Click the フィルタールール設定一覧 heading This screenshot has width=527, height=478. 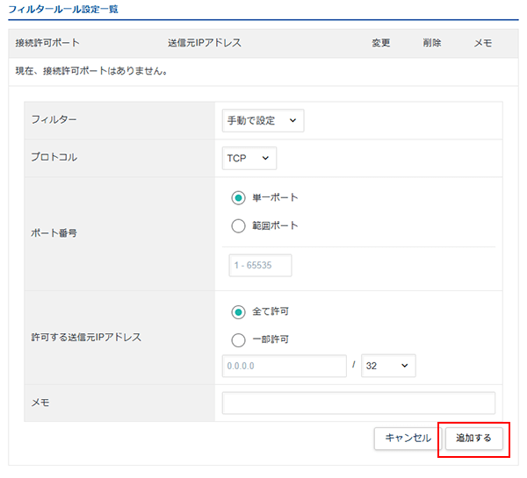coord(63,10)
